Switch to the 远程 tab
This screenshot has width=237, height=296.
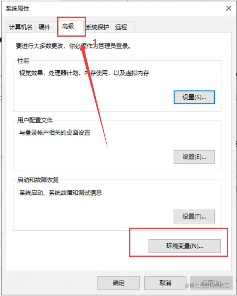coord(121,27)
